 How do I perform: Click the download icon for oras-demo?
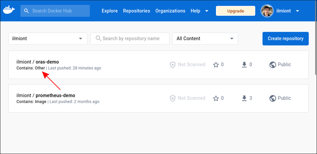point(244,65)
